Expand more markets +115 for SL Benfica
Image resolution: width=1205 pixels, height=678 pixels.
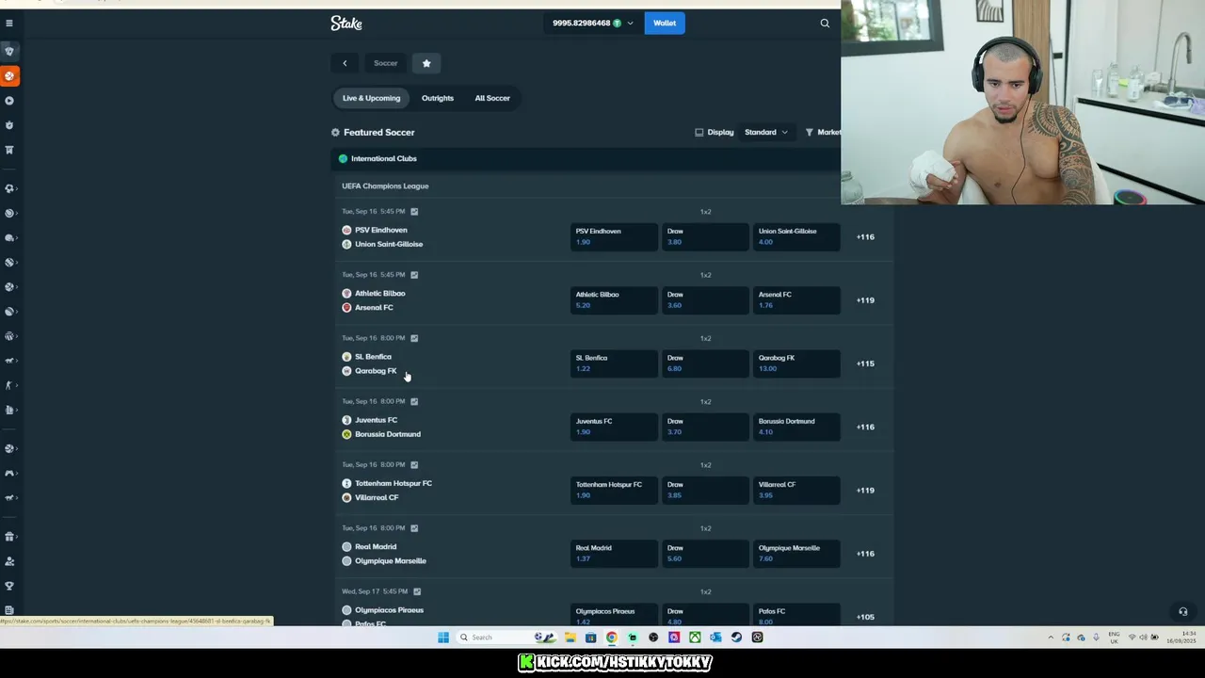(865, 363)
